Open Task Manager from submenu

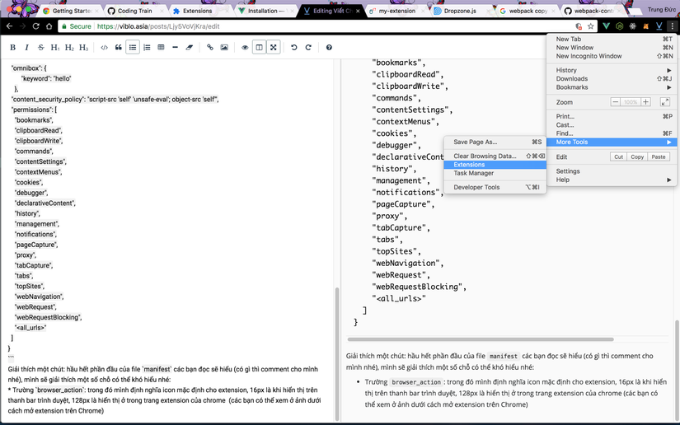click(x=495, y=173)
